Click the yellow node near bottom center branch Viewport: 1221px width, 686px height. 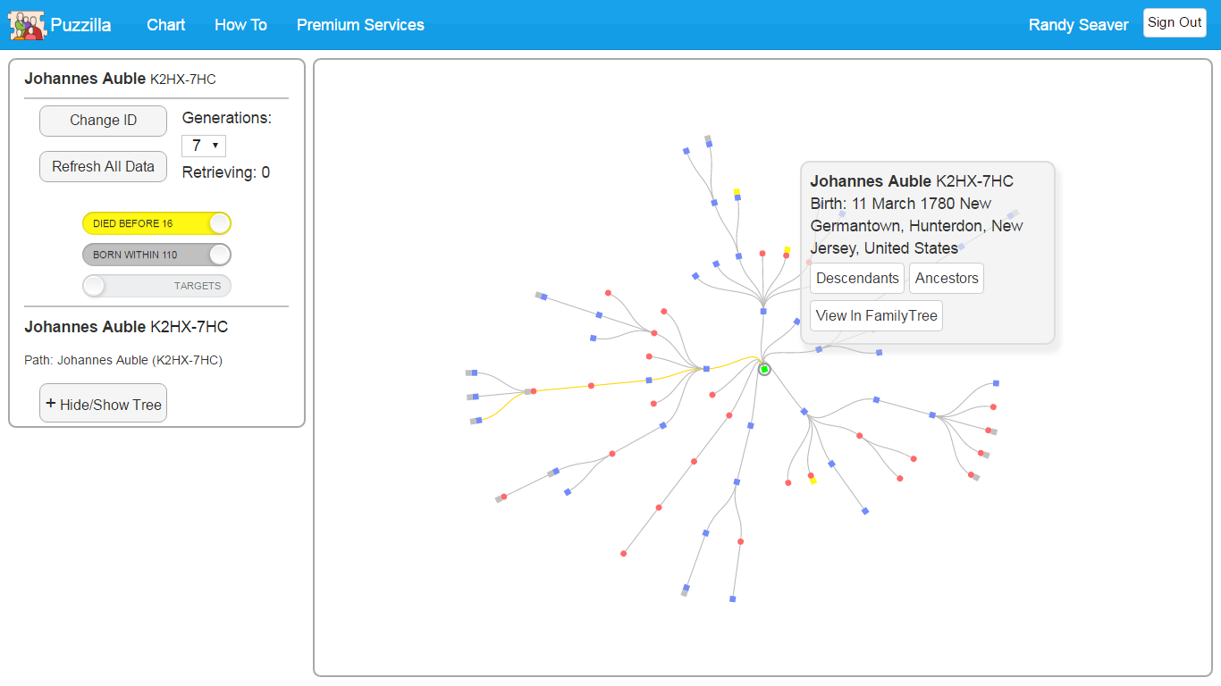pos(812,481)
